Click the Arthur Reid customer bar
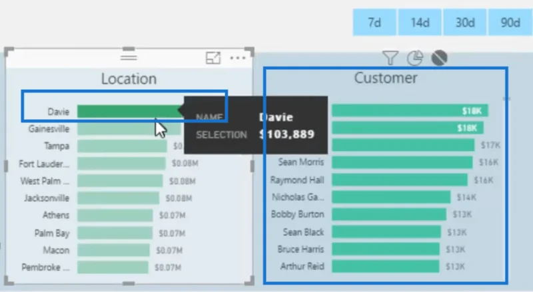This screenshot has width=533, height=292. click(x=386, y=266)
